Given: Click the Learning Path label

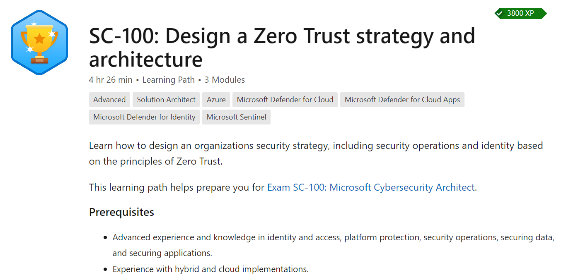Looking at the screenshot, I should click(x=168, y=80).
